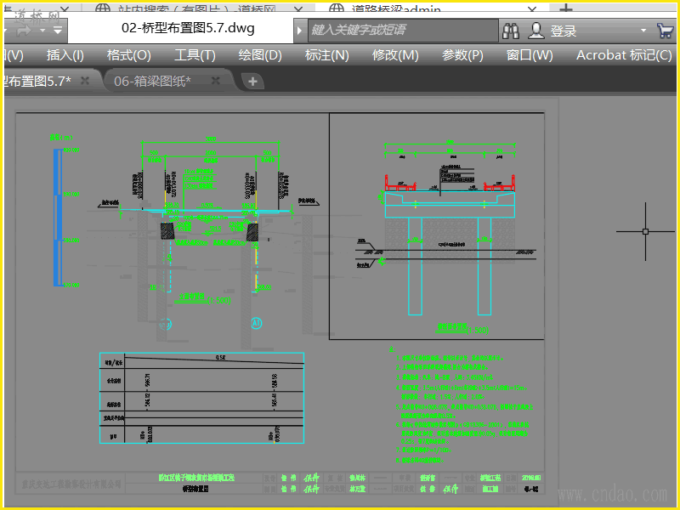Click the redo arrow icon
The height and width of the screenshot is (510, 680).
point(25,31)
